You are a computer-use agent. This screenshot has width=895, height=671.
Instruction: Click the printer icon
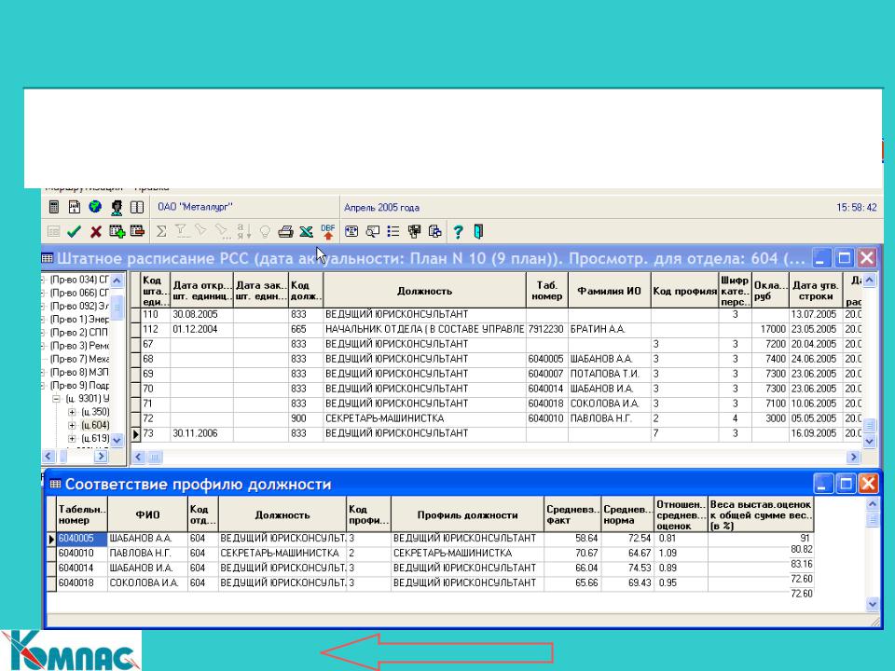285,232
